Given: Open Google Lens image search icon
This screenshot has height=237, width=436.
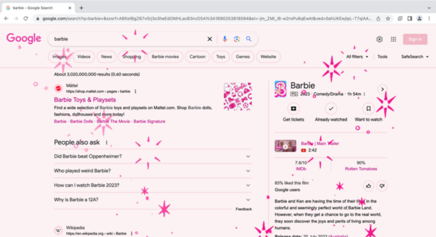Looking at the screenshot, I should (237, 39).
